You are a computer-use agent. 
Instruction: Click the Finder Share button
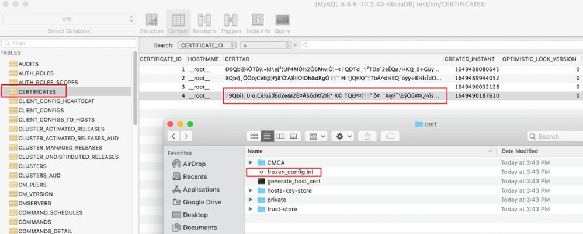pos(367,136)
